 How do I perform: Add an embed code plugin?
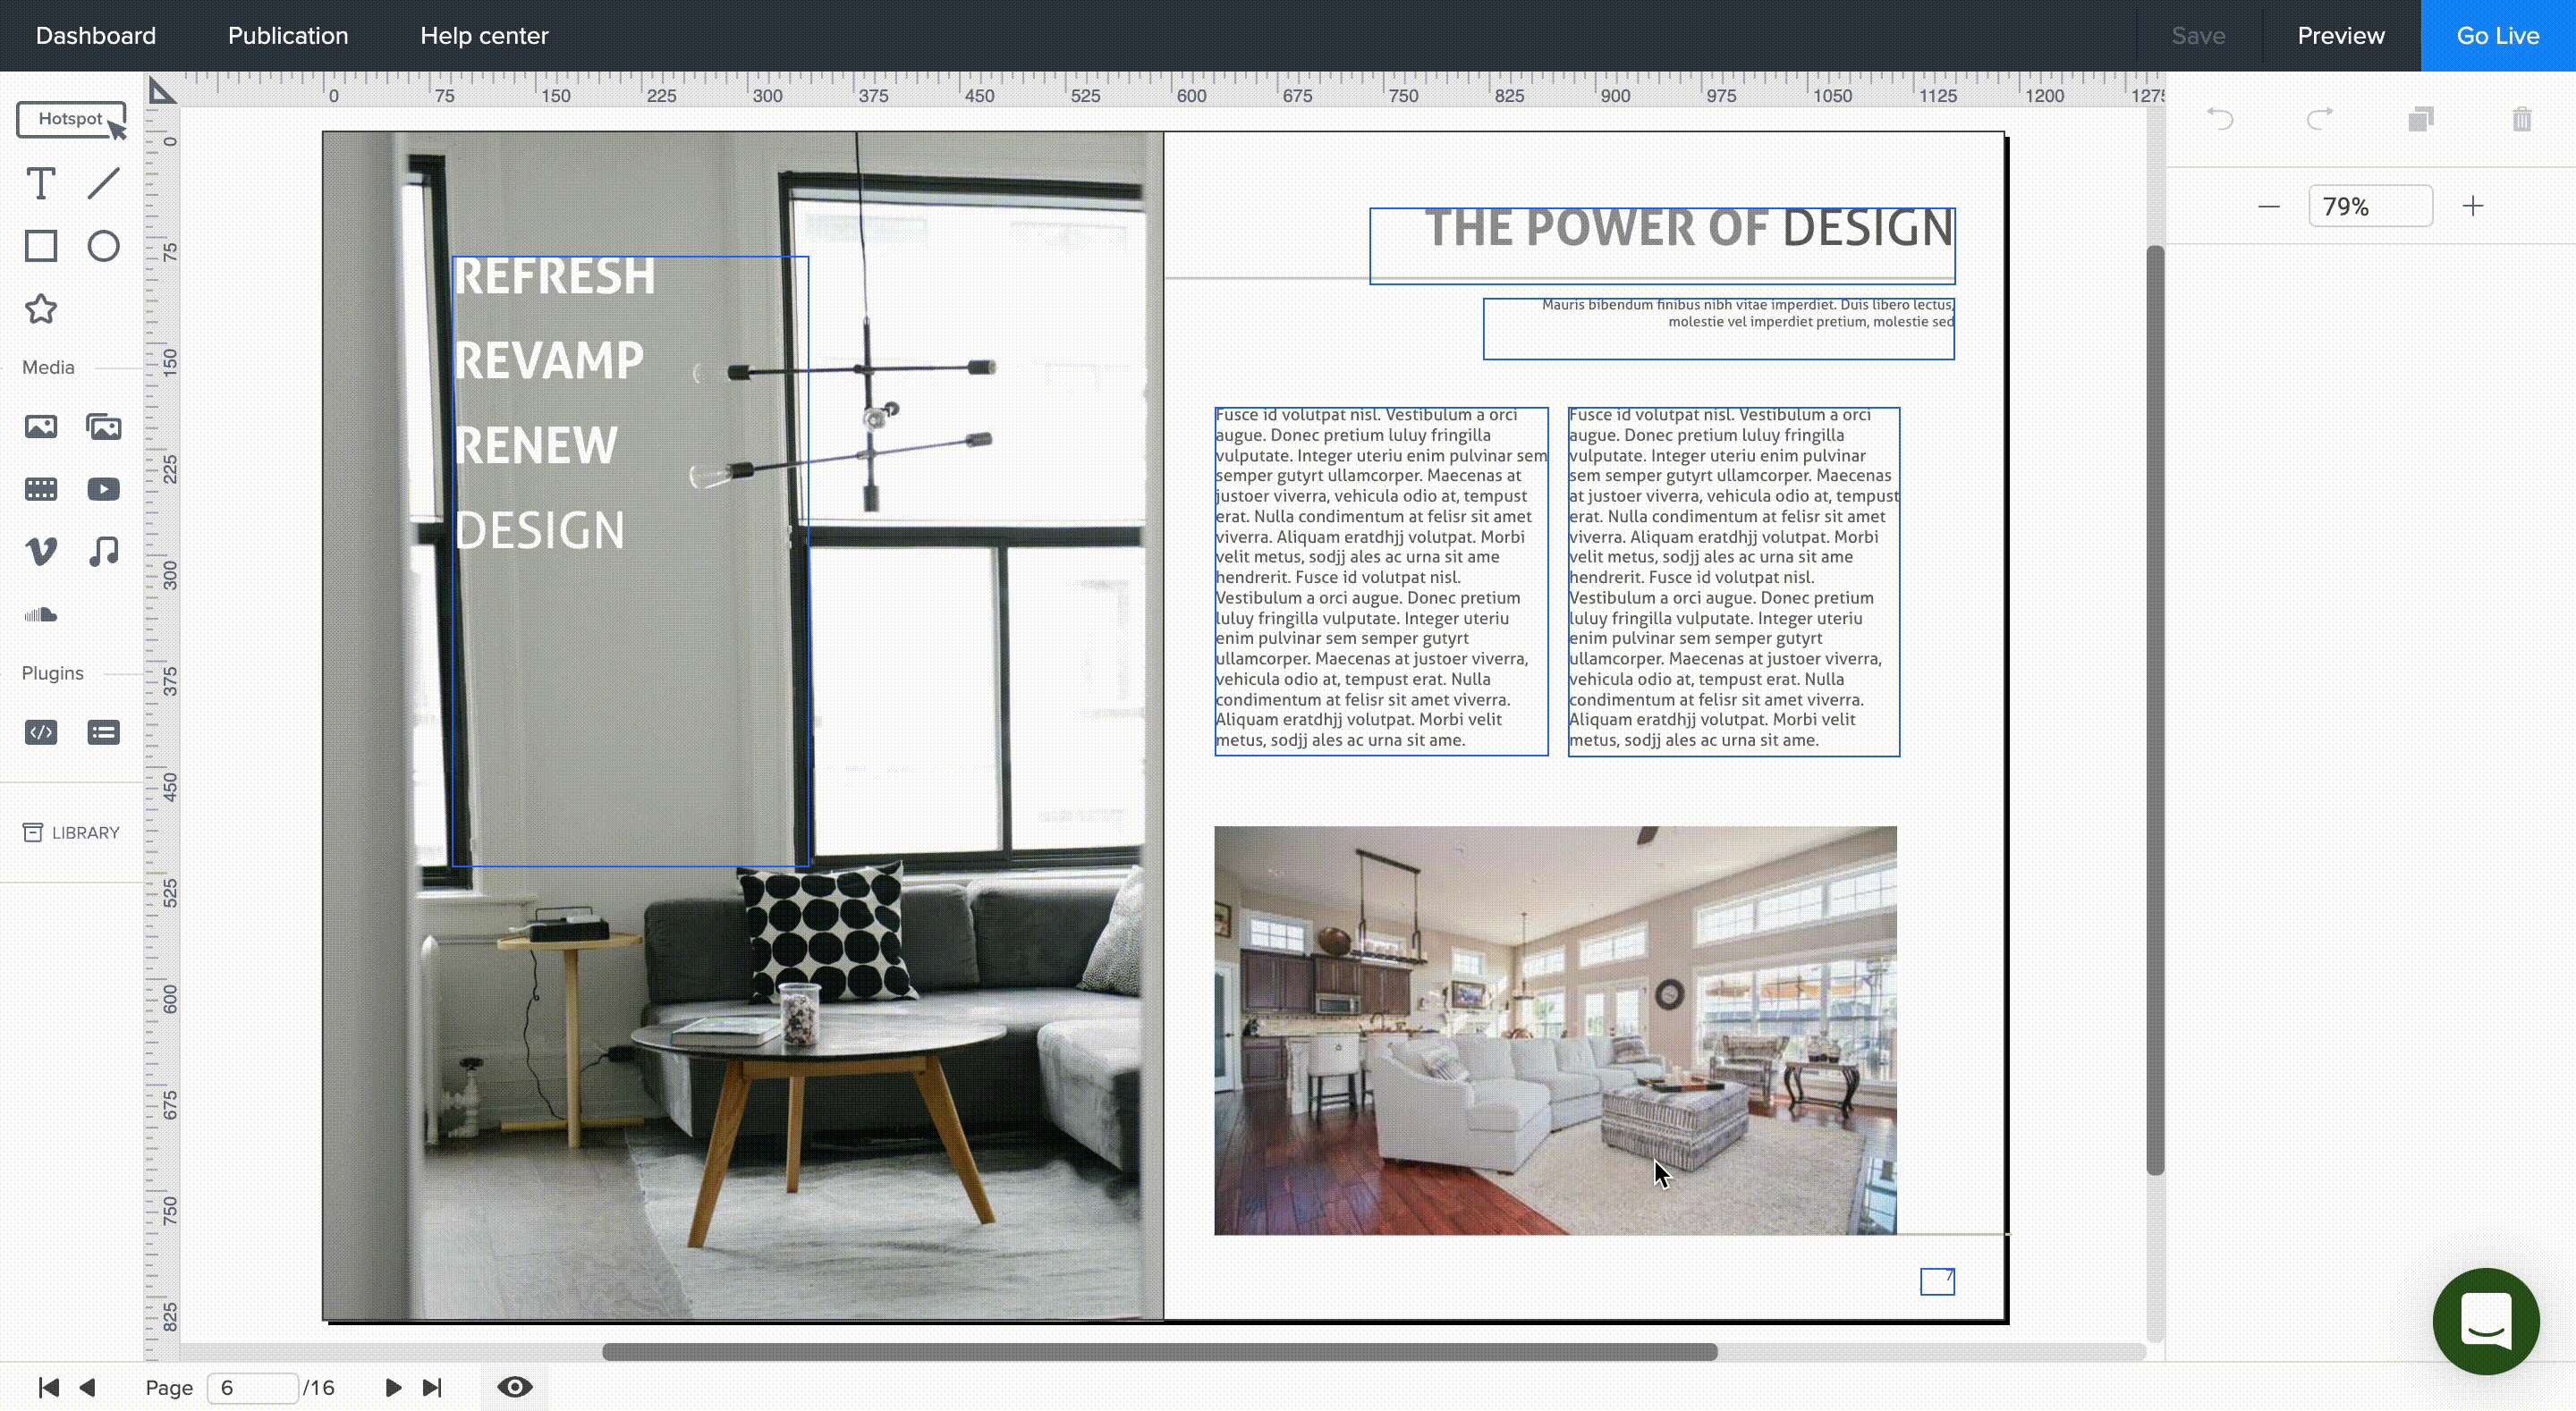40,732
